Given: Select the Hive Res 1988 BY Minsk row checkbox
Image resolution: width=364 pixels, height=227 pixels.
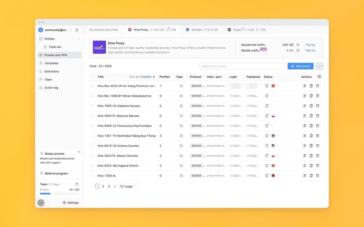Looking at the screenshot, I should [x=93, y=96].
